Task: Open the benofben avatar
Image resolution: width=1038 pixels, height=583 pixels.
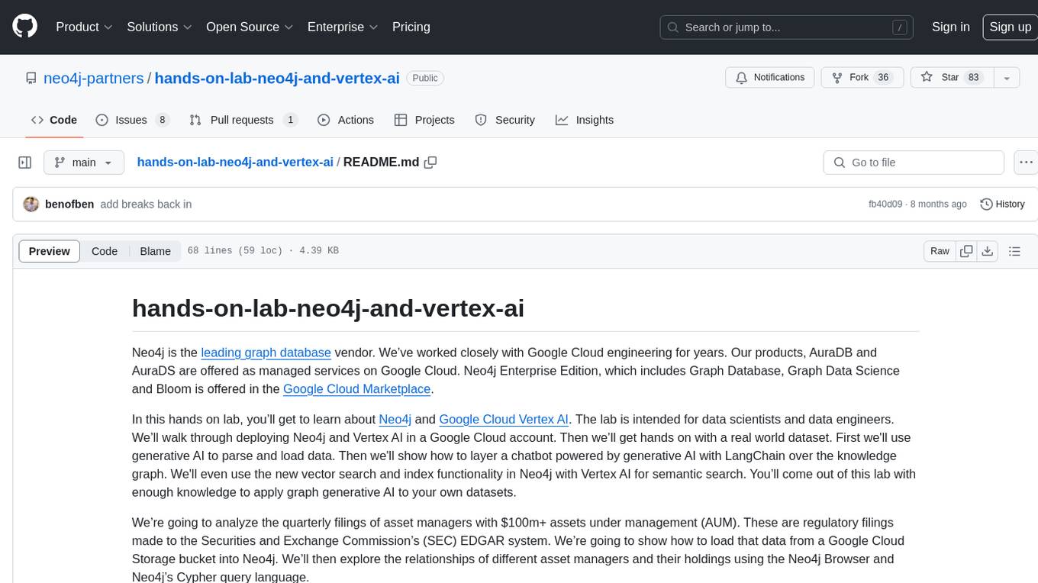Action: (x=31, y=204)
